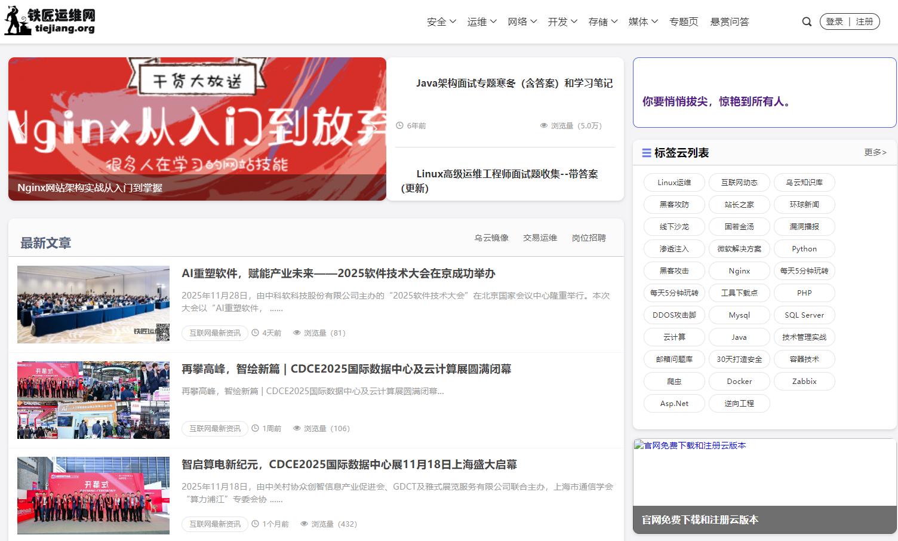This screenshot has width=898, height=541.
Task: Click the eye icon beside 浏览量（5.0万）
Action: pos(543,125)
